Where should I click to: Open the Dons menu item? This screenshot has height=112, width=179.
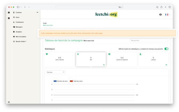coord(18,17)
